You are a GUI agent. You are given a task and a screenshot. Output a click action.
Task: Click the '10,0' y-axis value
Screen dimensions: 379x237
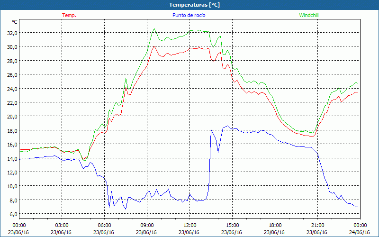12,186
